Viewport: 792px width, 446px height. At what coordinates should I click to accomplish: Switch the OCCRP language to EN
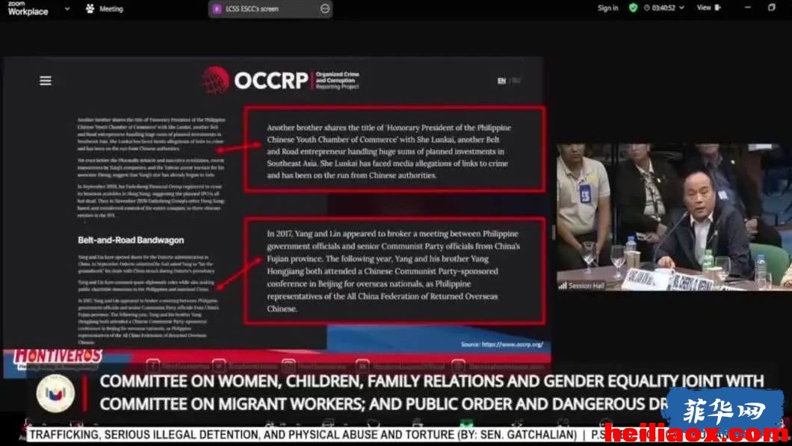[501, 81]
